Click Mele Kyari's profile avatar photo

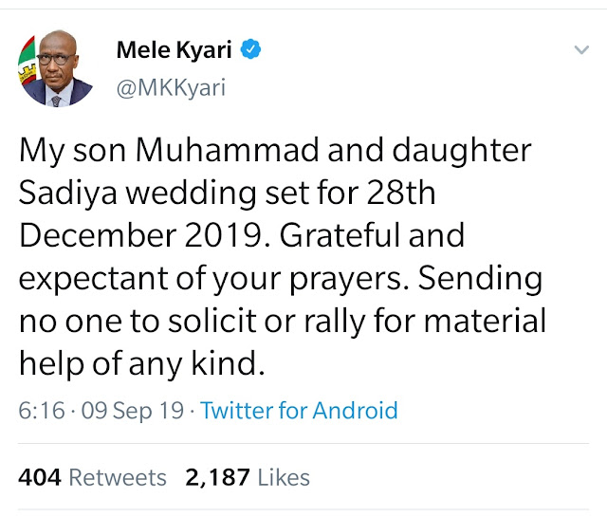click(x=56, y=66)
